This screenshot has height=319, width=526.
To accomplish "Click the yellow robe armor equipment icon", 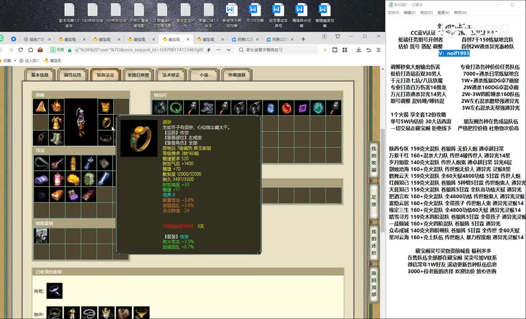I will [57, 122].
